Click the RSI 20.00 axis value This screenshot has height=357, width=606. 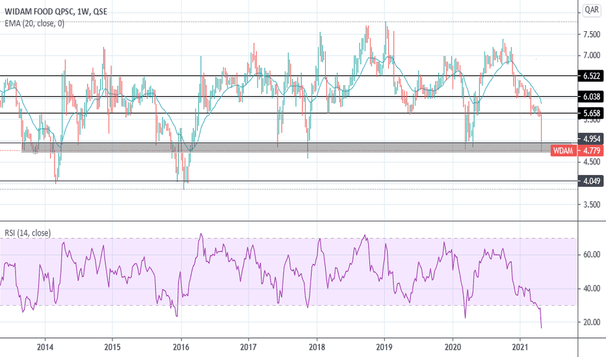click(591, 322)
